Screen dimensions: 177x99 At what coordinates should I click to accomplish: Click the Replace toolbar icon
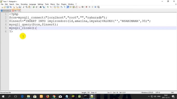pyautogui.click(x=44, y=7)
